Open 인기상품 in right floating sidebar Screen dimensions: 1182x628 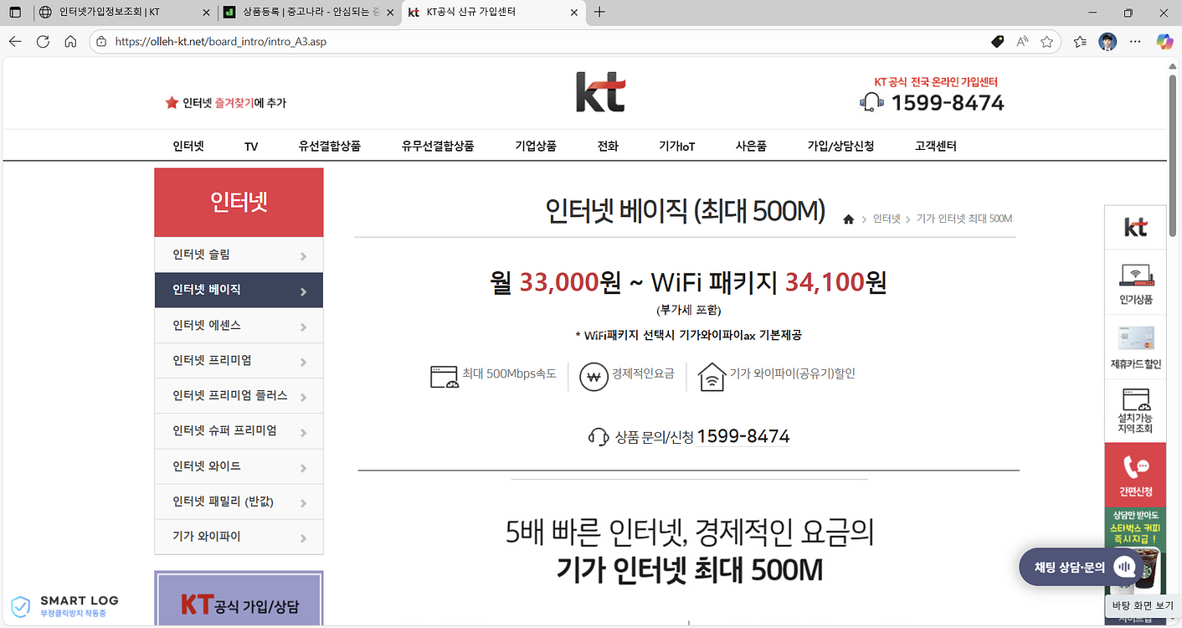1136,283
